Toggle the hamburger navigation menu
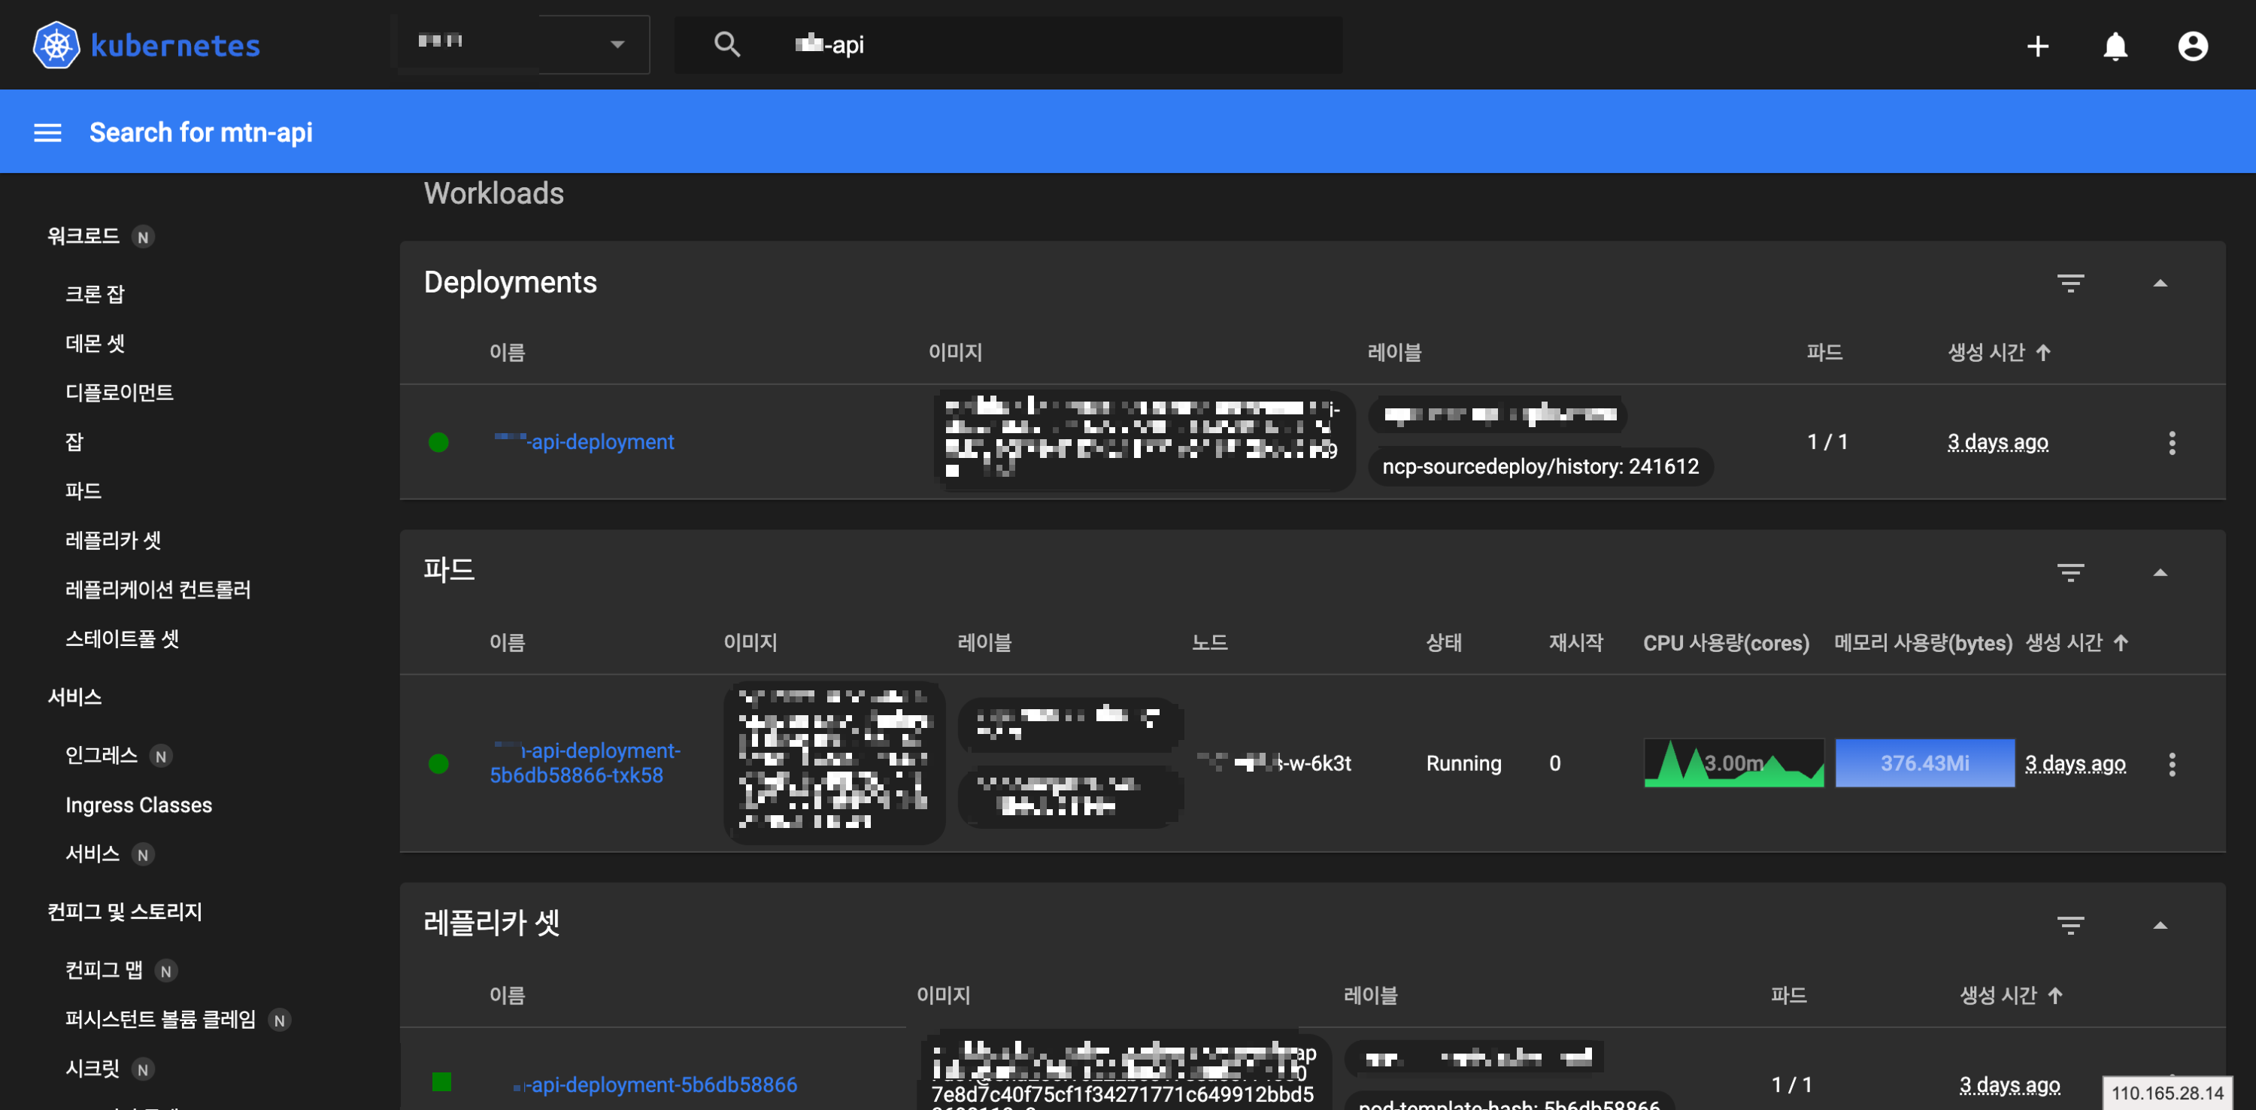This screenshot has width=2256, height=1110. (47, 132)
